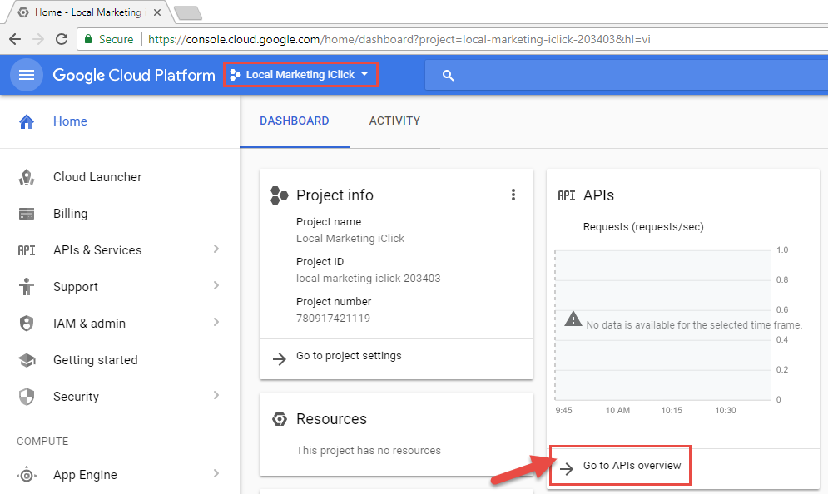Click arrow icon beside Go to APIs overview
The width and height of the screenshot is (828, 494).
(x=567, y=469)
